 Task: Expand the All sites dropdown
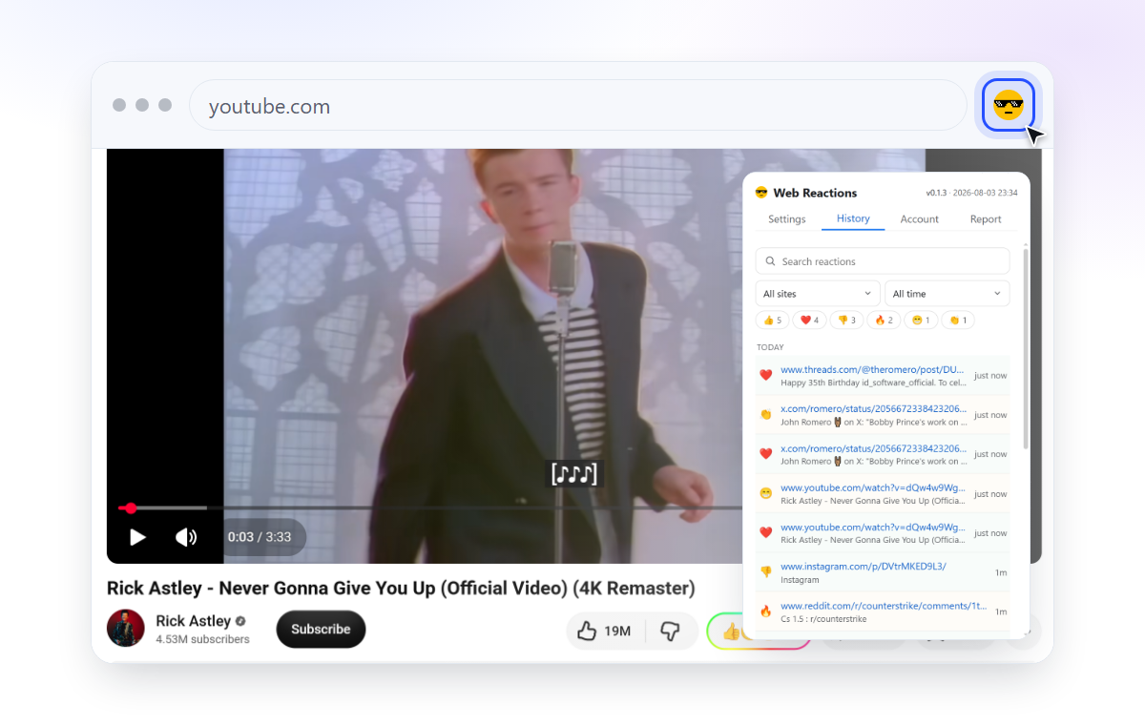coord(818,294)
